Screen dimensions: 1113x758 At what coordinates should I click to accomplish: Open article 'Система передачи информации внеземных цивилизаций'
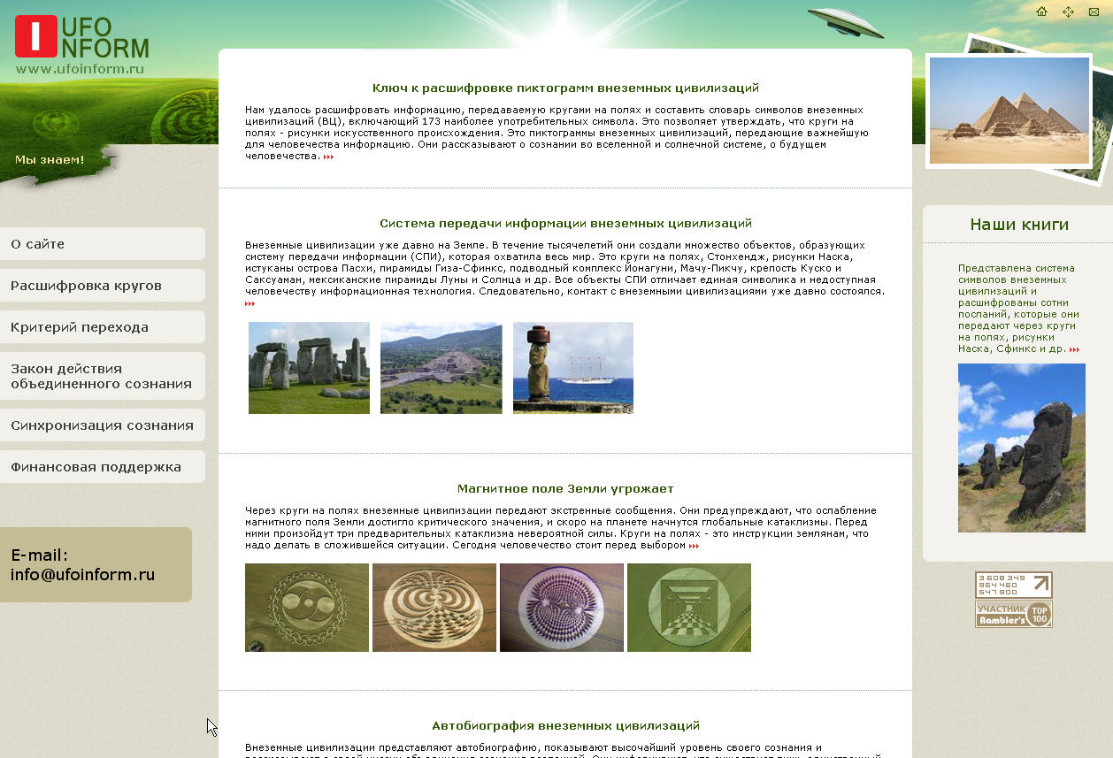click(x=565, y=223)
